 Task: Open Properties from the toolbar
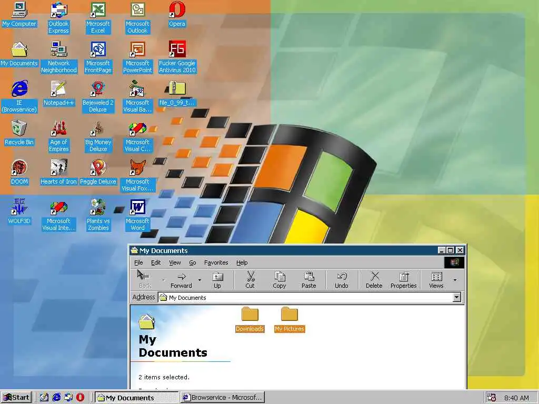tap(404, 280)
